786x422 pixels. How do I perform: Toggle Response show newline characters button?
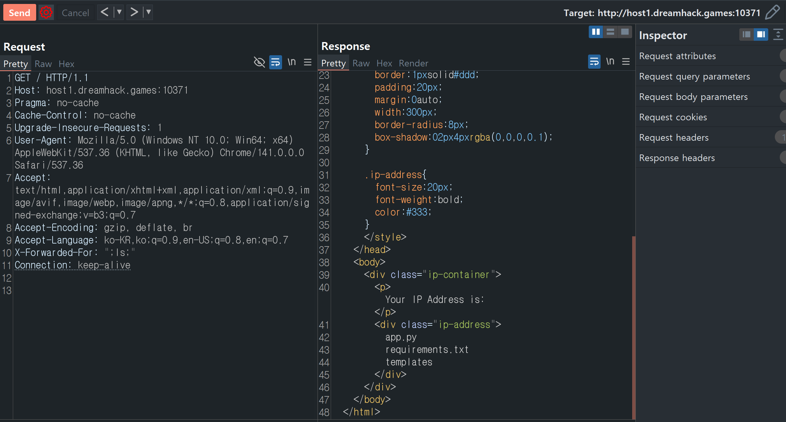[610, 61]
